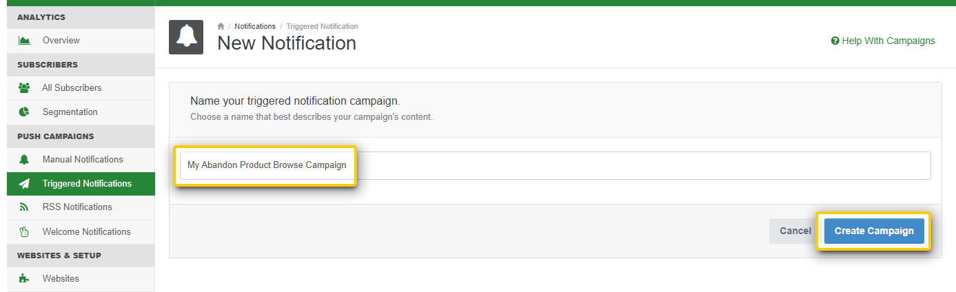Click the RSS Notifications feed icon

[x=24, y=207]
